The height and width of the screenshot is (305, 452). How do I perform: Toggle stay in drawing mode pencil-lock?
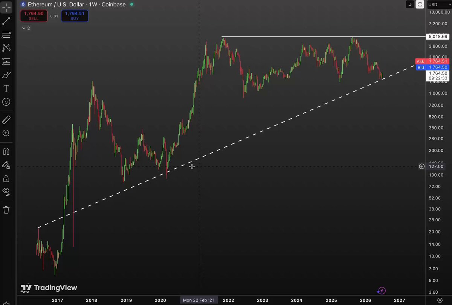tap(6, 165)
